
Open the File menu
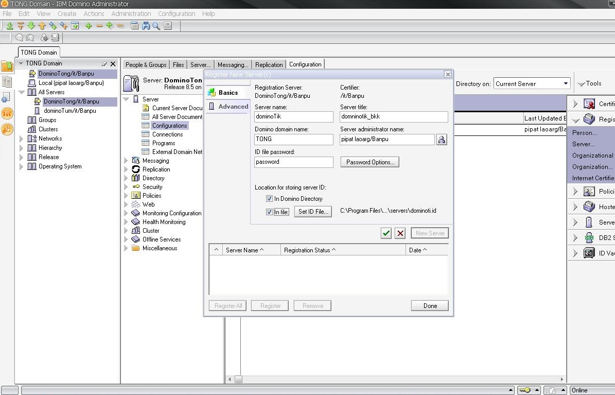pyautogui.click(x=7, y=14)
